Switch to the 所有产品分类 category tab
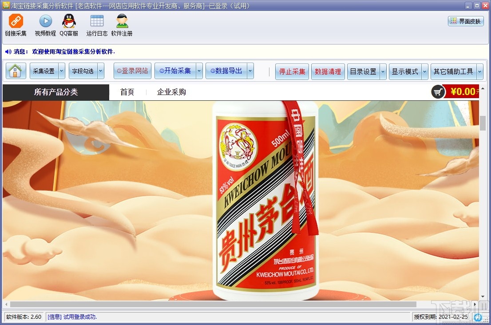 [x=56, y=92]
